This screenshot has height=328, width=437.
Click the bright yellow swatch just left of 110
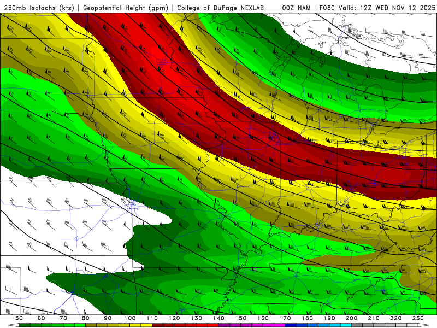coord(146,325)
